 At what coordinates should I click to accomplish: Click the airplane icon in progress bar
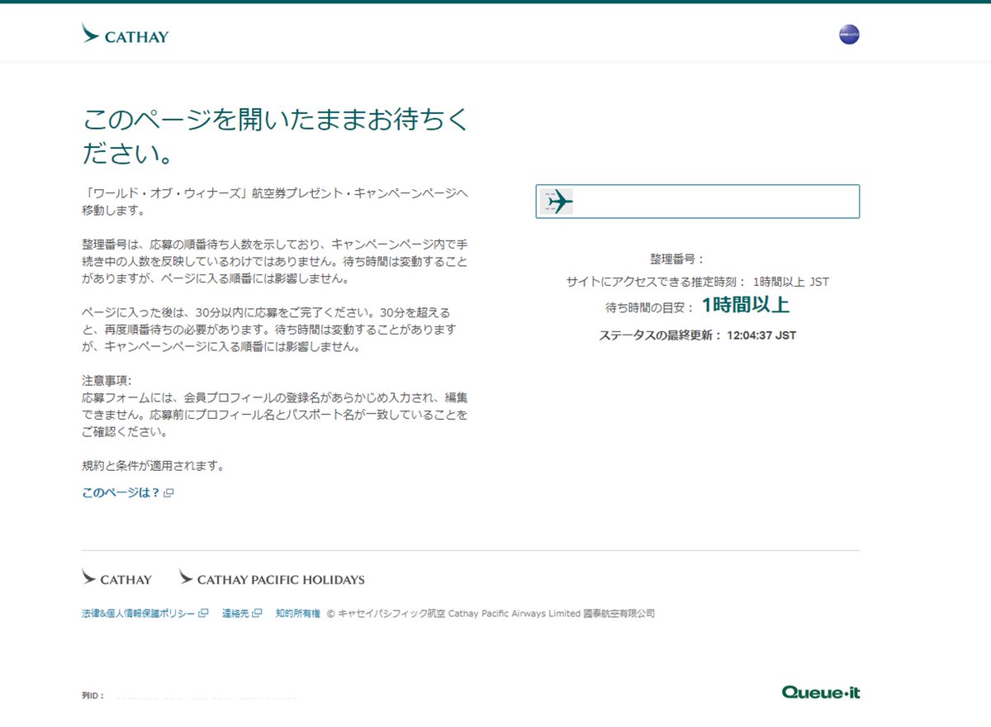(x=557, y=202)
